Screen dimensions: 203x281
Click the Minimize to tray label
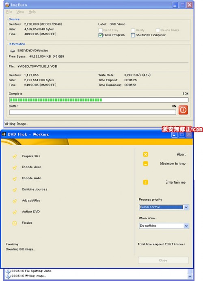tap(173, 164)
